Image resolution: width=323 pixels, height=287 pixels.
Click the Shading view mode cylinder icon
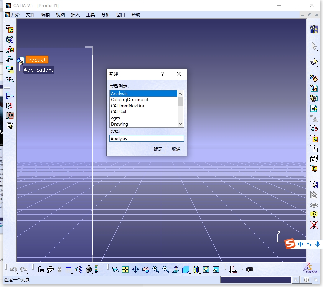[196, 269]
